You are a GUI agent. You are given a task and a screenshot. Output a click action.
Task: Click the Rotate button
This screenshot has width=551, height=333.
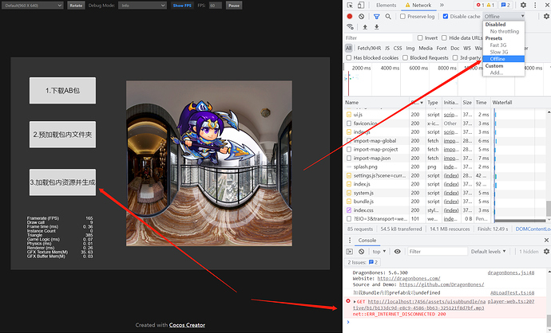point(76,6)
